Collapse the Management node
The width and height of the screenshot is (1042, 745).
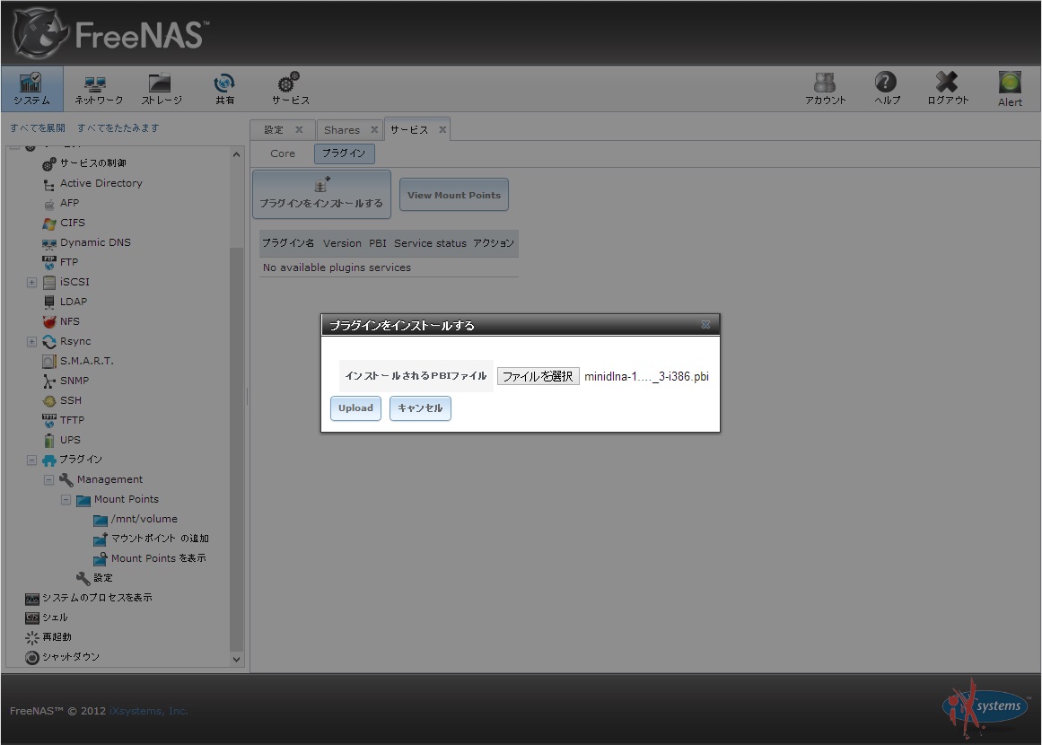[48, 480]
